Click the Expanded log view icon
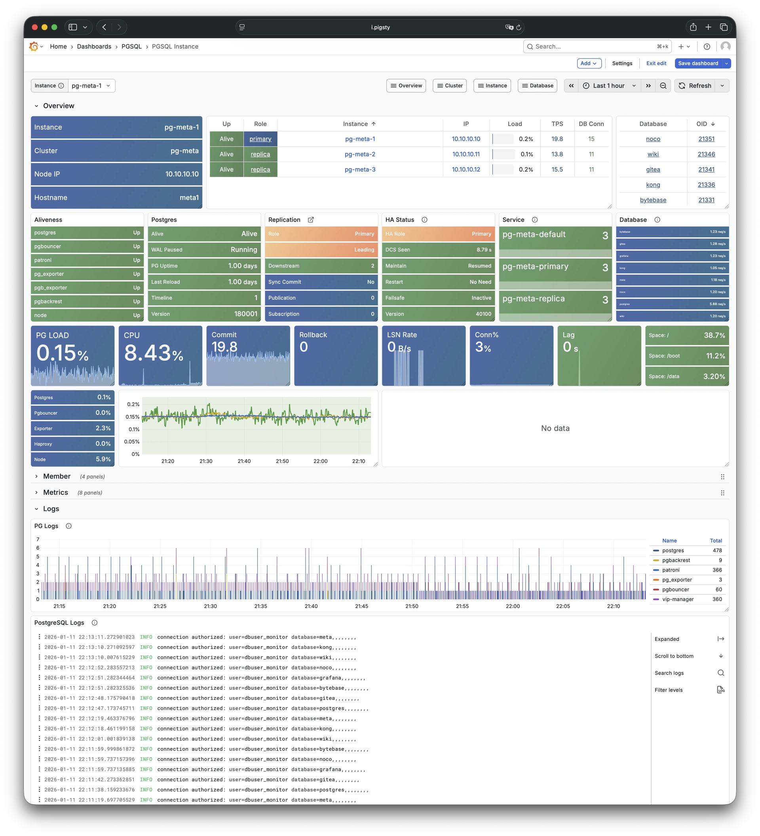760x836 pixels. coord(722,638)
